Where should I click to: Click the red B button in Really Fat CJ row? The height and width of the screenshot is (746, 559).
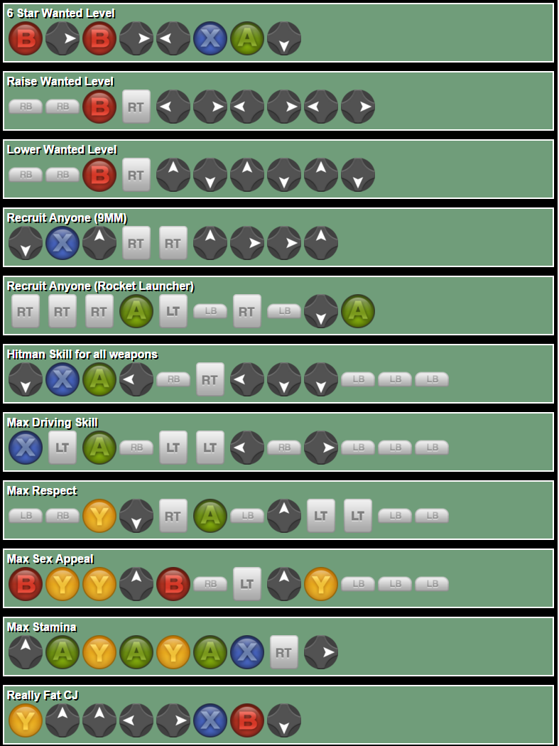coord(247,720)
